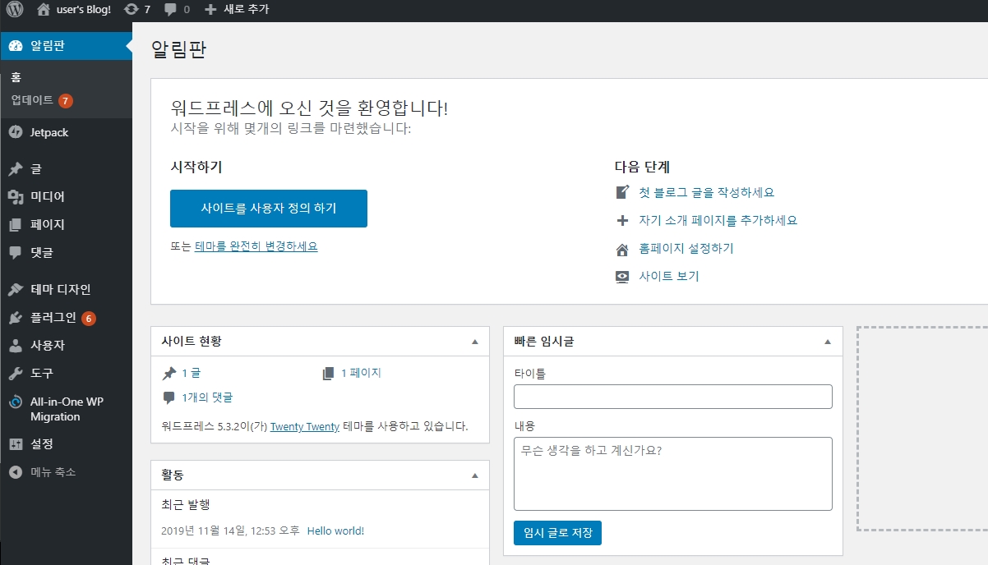The image size is (988, 565).
Task: Open the Hello world! post link
Action: tap(335, 531)
